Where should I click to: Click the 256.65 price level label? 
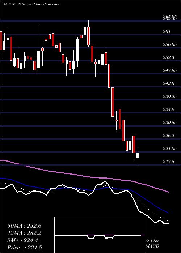click(x=170, y=44)
